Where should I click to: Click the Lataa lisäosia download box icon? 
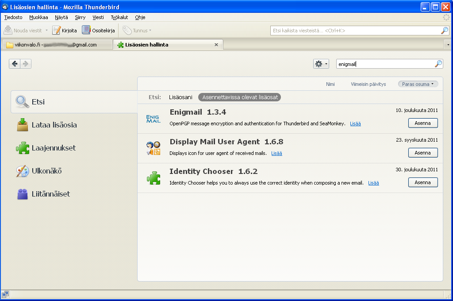[23, 125]
